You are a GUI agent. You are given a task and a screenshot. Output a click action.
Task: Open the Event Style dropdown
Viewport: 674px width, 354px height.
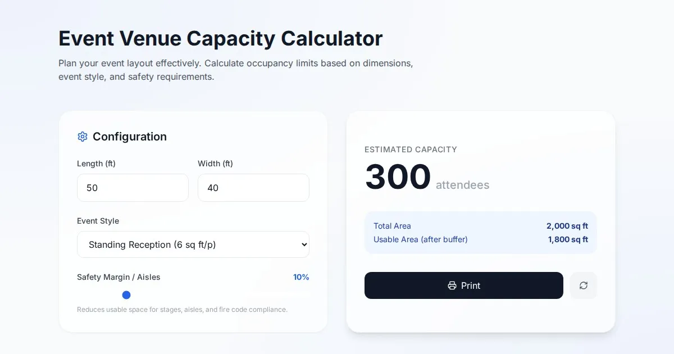[193, 244]
